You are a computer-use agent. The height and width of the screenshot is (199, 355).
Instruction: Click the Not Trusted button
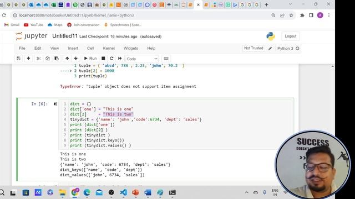click(x=253, y=48)
